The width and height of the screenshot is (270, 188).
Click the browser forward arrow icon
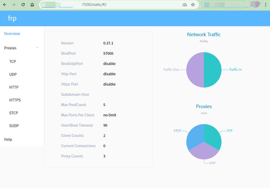pos(14,5)
